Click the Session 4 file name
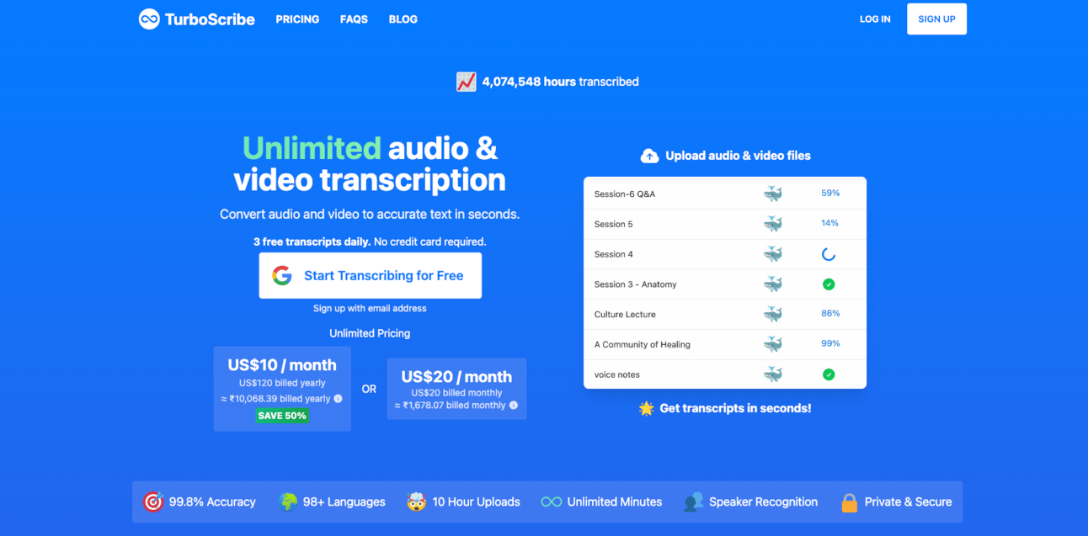Screen dimensions: 1088x536 613,254
